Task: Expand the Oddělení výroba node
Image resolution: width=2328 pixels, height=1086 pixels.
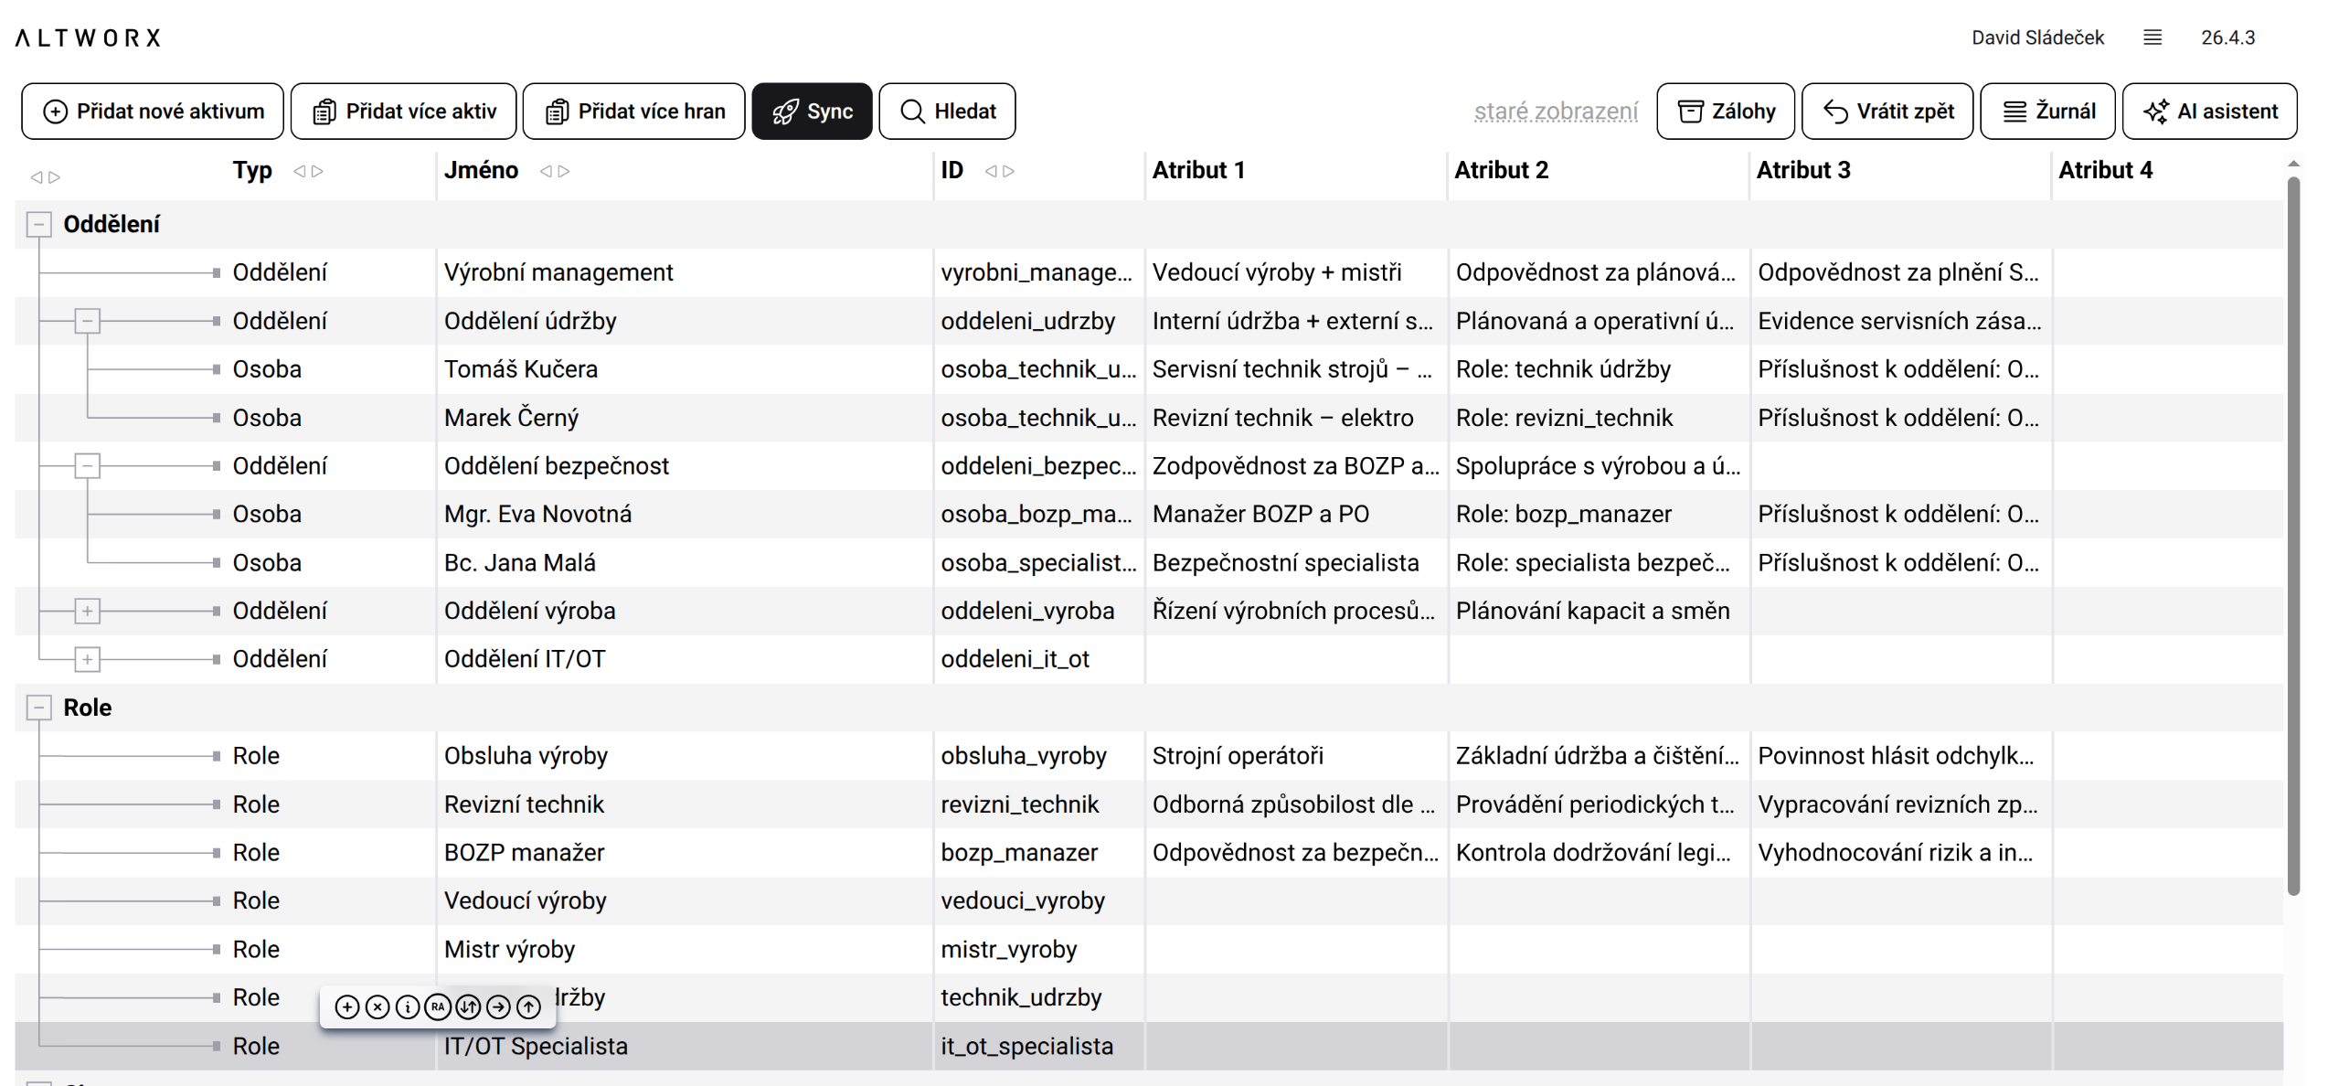Action: pyautogui.click(x=87, y=611)
